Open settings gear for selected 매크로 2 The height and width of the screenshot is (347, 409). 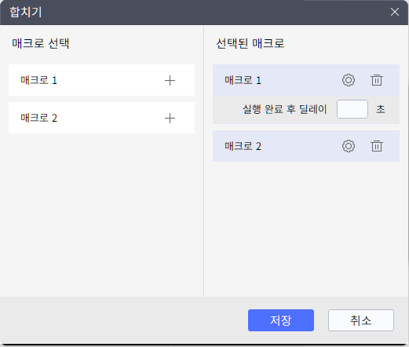click(349, 146)
